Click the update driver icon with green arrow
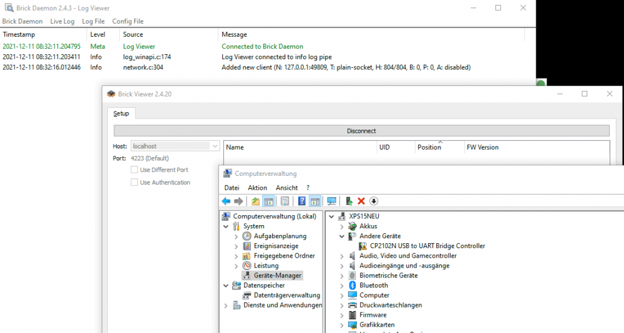 (348, 201)
